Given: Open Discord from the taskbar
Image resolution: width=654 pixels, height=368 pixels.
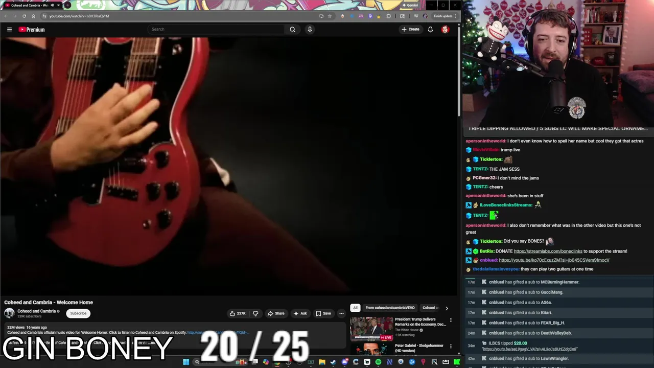Looking at the screenshot, I should click(x=345, y=362).
